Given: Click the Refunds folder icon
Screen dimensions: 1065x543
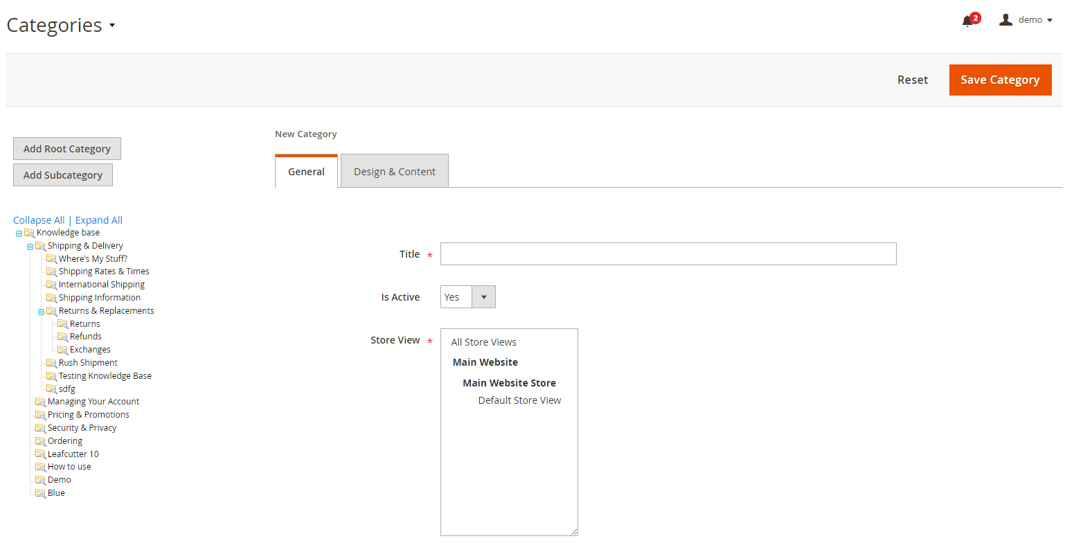Looking at the screenshot, I should pos(63,337).
